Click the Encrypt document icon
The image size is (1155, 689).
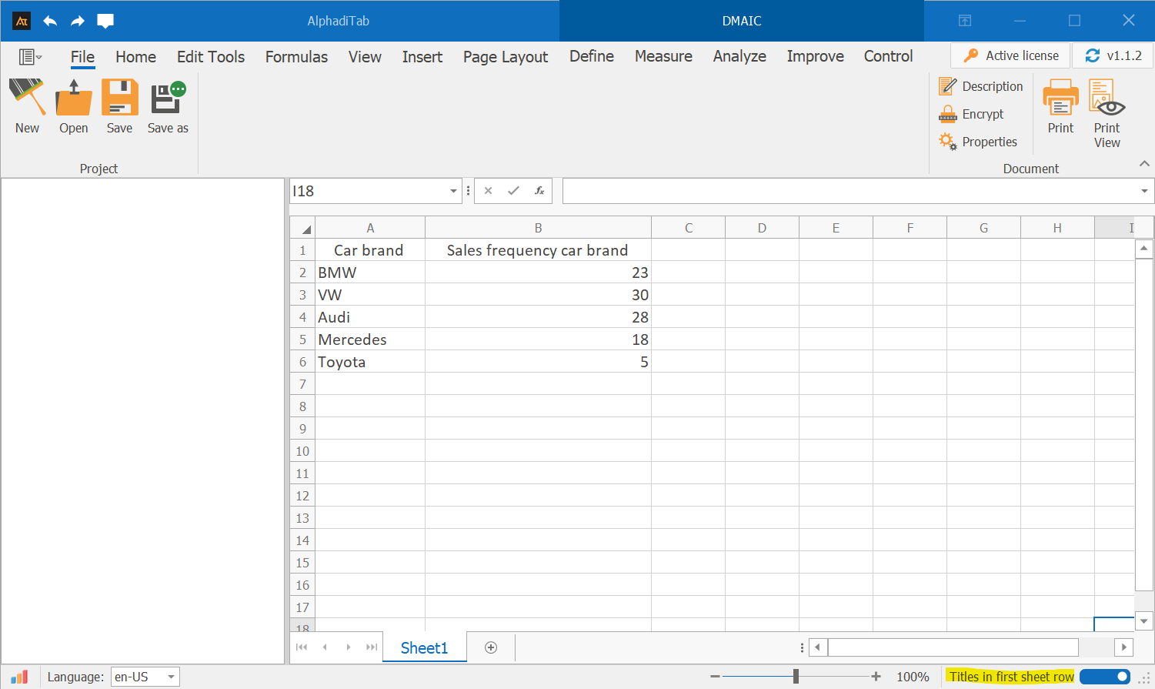948,114
